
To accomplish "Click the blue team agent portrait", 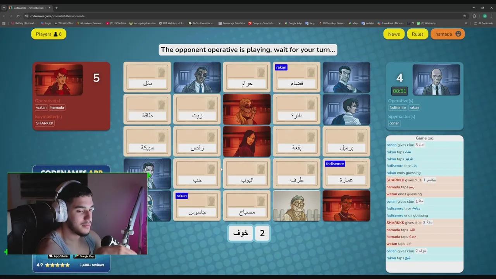I will 436,79.
